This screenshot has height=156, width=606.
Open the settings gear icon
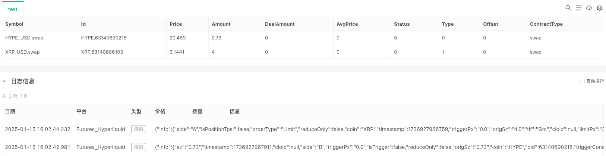[599, 8]
